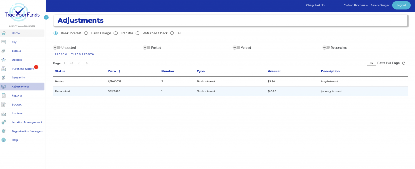
Task: Click the Budget sidebar icon
Action: (x=4, y=104)
